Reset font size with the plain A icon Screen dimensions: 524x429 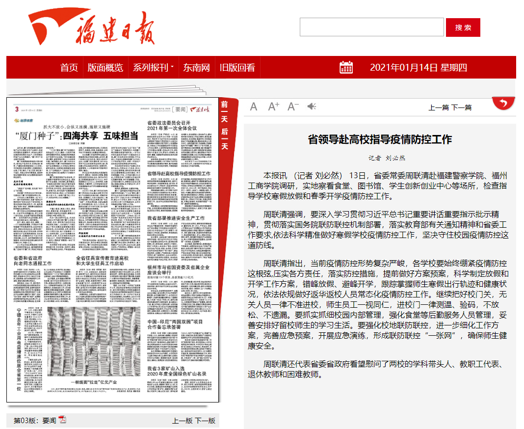254,107
